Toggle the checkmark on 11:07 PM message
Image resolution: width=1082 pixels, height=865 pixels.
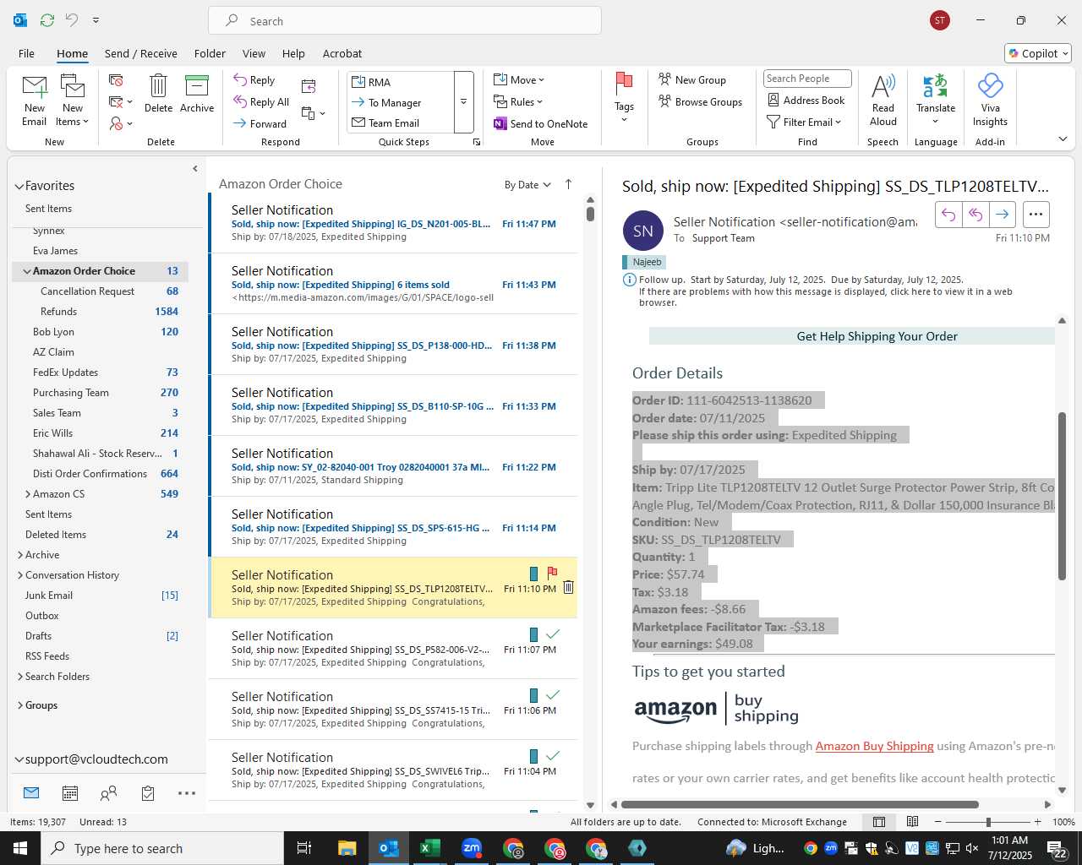click(x=553, y=634)
